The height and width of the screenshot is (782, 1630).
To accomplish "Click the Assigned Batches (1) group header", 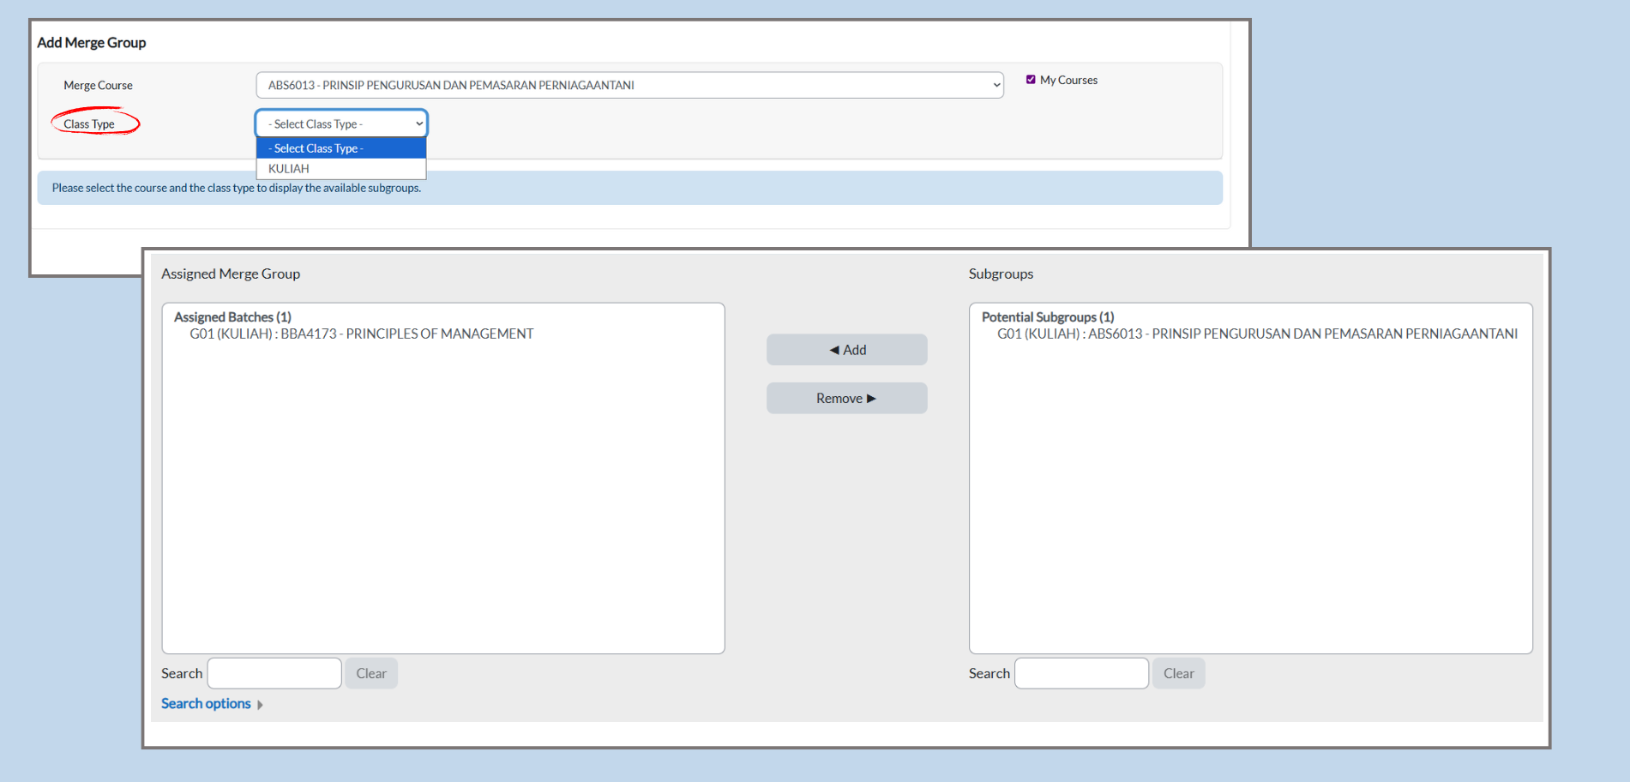I will point(232,316).
